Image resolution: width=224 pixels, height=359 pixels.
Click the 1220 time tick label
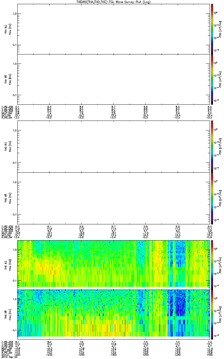[x=50, y=355]
